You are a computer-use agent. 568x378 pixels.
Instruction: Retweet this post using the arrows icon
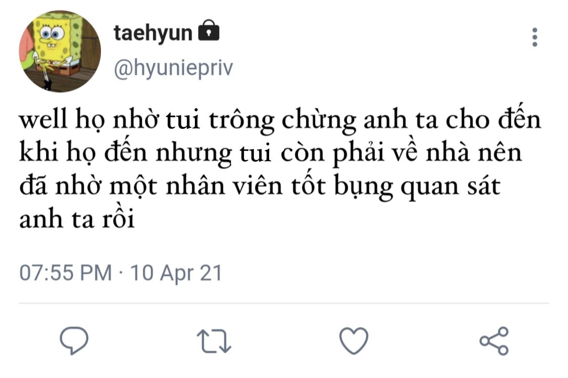pyautogui.click(x=214, y=341)
